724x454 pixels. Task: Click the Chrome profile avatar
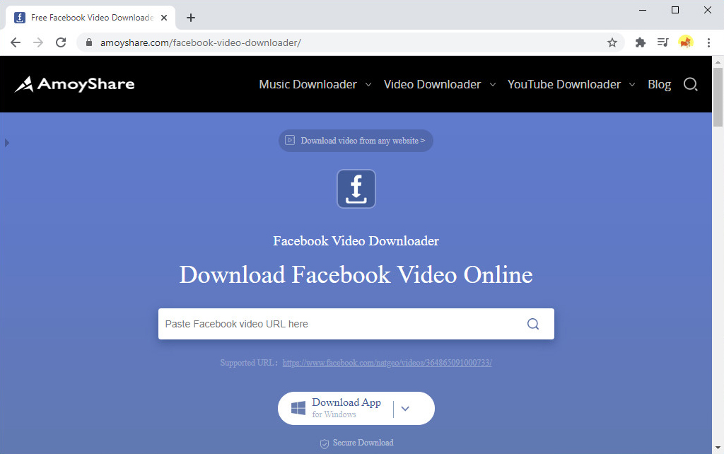[686, 42]
